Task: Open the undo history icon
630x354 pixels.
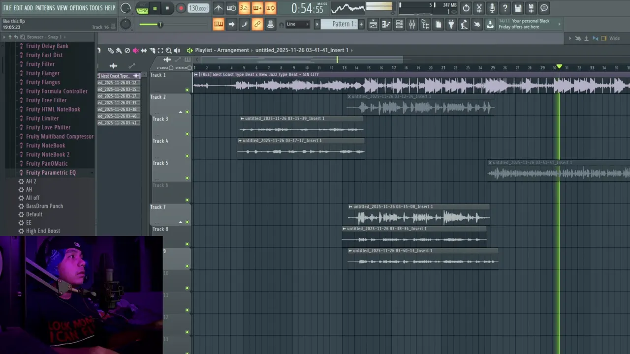Action: point(466,8)
